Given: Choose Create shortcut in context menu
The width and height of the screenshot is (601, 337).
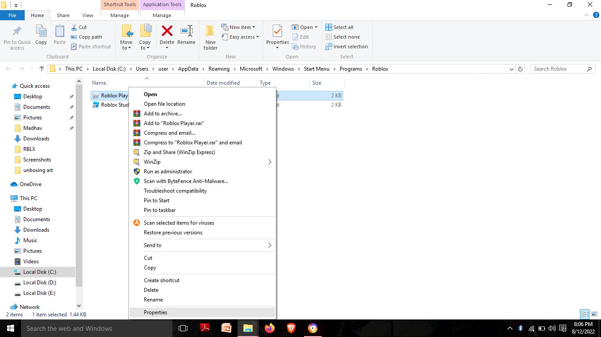Looking at the screenshot, I should pyautogui.click(x=202, y=280).
